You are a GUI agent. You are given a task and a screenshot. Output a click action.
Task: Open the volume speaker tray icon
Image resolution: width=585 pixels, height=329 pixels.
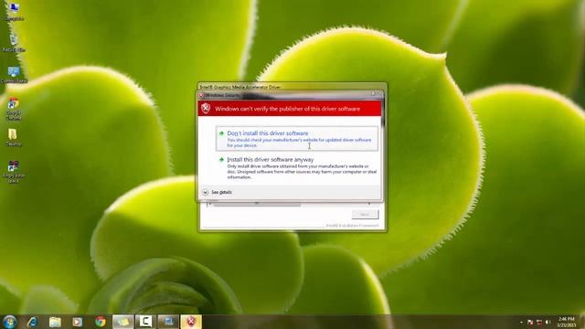[x=548, y=323]
